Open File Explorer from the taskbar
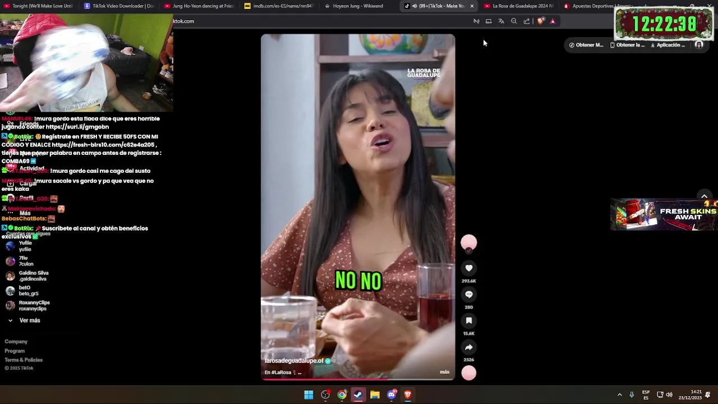 [x=375, y=395]
